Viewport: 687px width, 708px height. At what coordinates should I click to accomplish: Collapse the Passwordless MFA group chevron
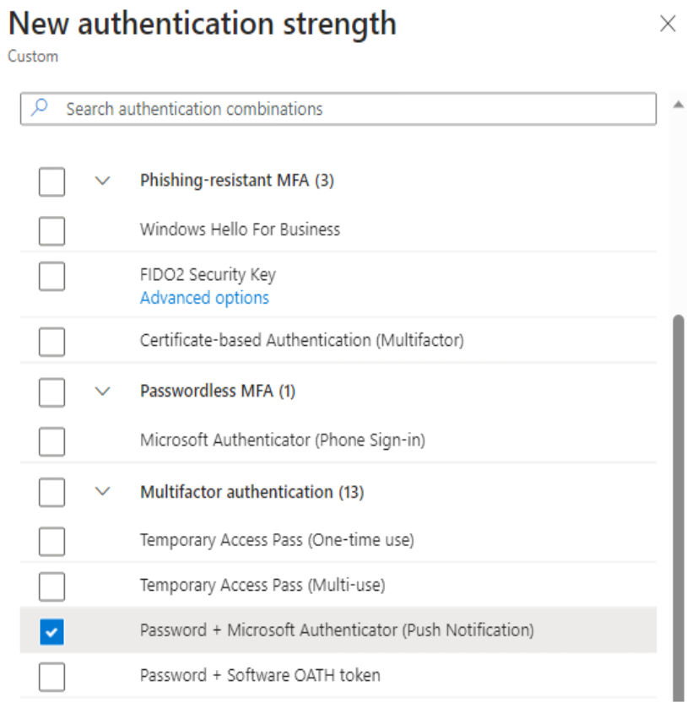tap(103, 391)
